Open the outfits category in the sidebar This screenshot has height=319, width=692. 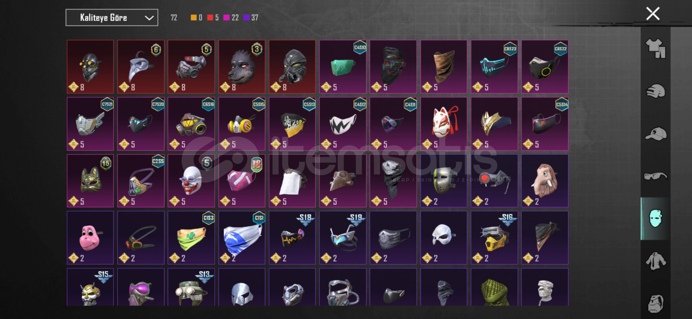655,48
